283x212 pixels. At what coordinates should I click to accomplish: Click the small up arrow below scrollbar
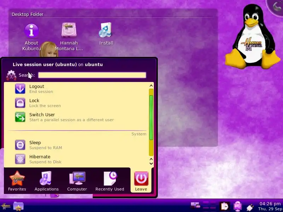tap(151, 159)
